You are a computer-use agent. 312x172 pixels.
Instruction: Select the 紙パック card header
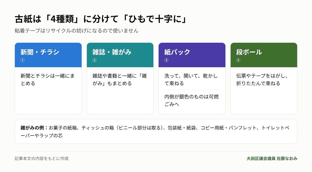coord(192,55)
